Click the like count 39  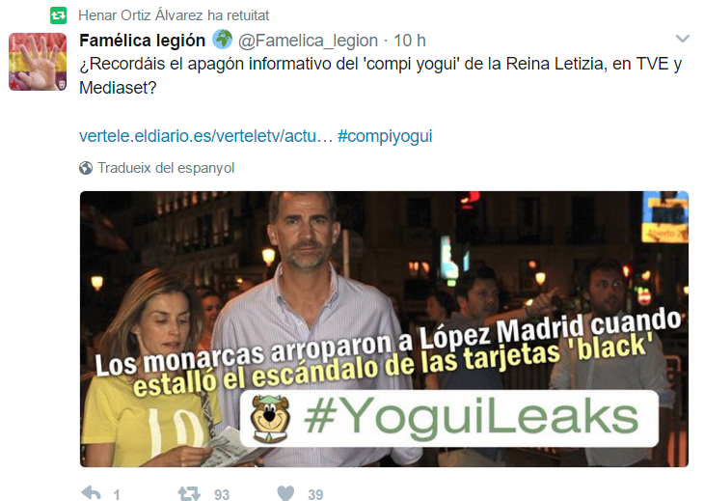click(x=315, y=494)
